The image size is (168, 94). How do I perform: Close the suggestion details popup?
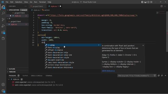coord(143,45)
